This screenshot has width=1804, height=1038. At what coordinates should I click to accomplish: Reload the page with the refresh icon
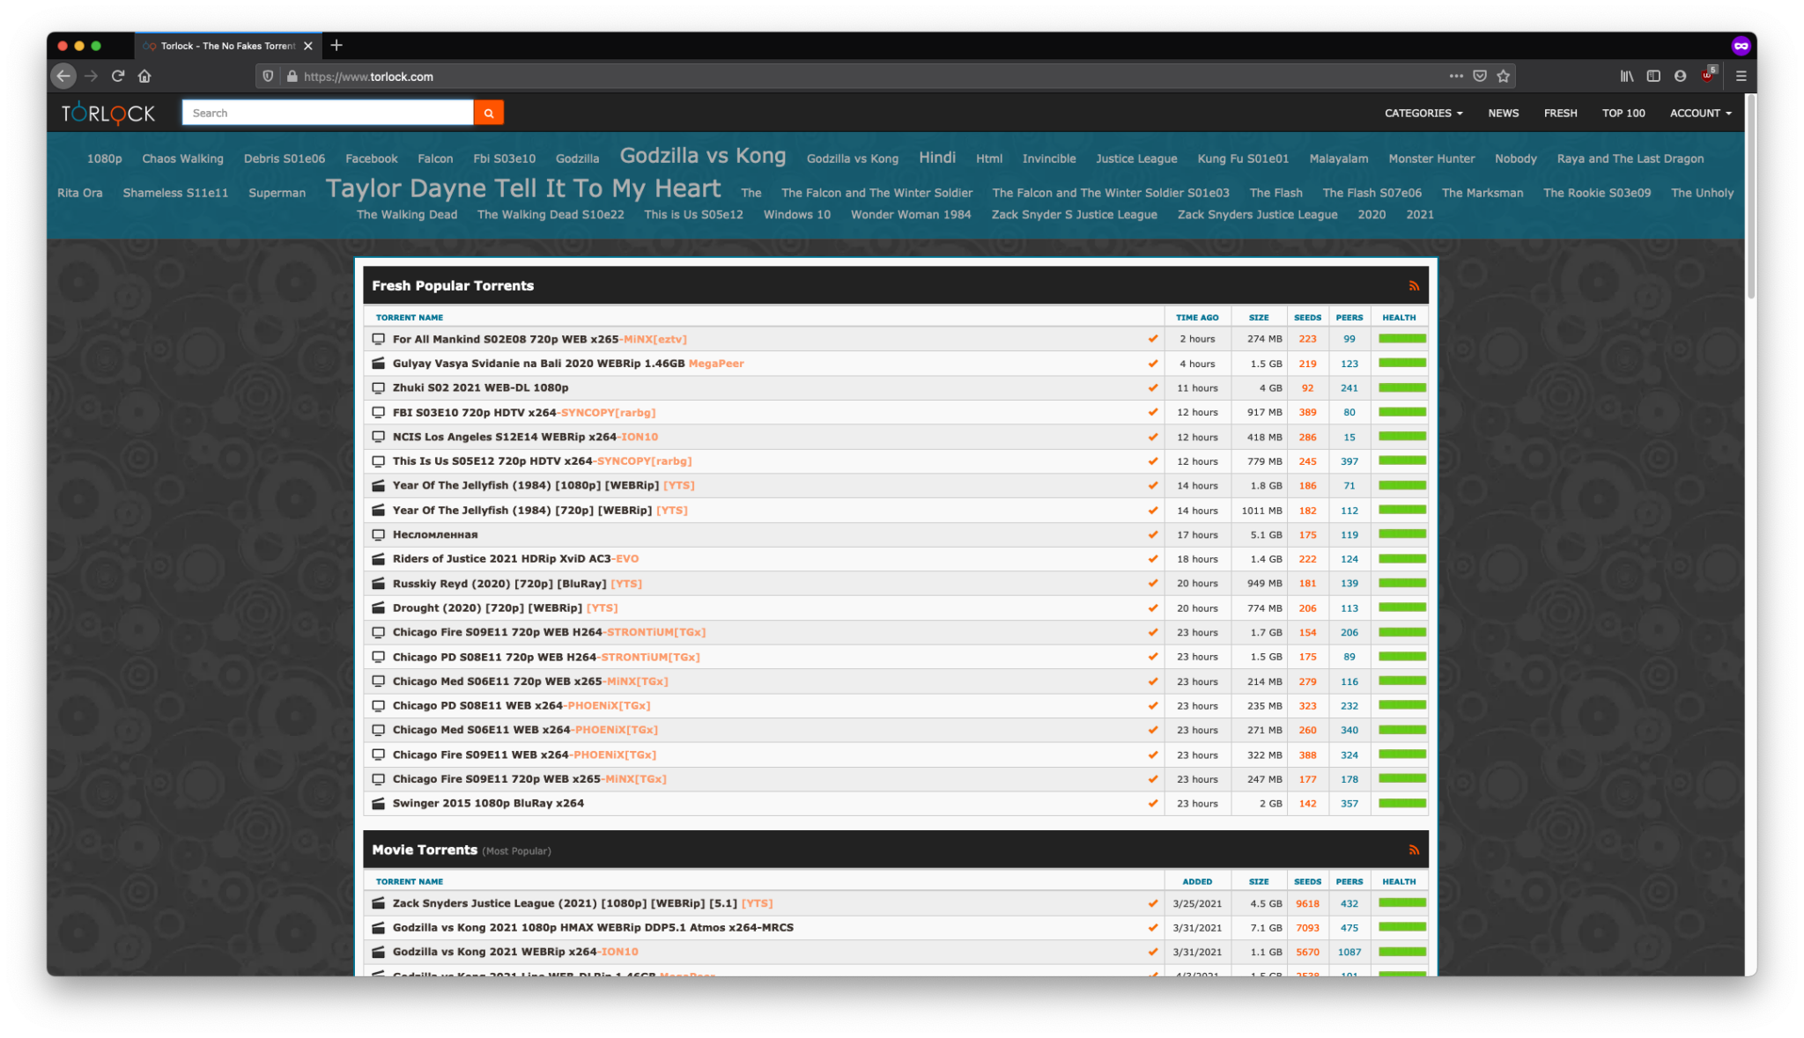pos(118,77)
